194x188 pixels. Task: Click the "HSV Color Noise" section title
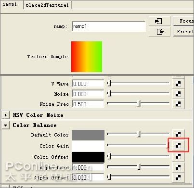click(38, 115)
